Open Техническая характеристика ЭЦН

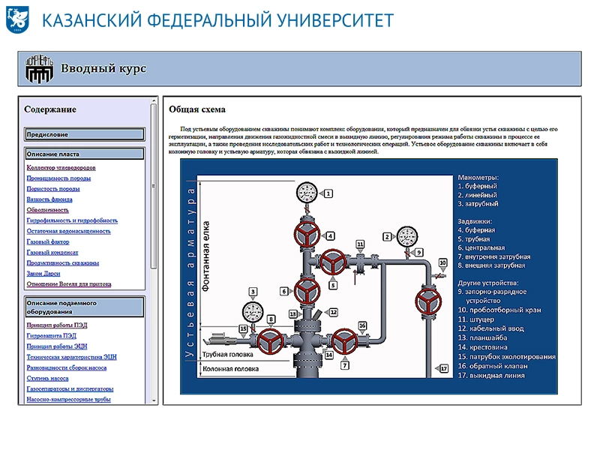pyautogui.click(x=71, y=357)
